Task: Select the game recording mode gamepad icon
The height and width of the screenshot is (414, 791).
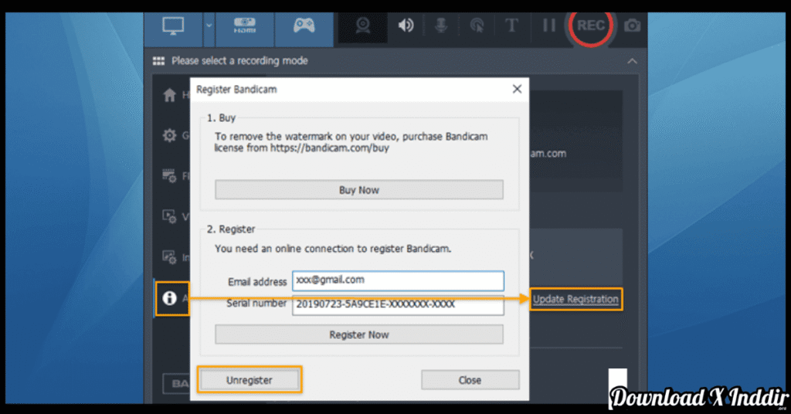Action: tap(304, 25)
